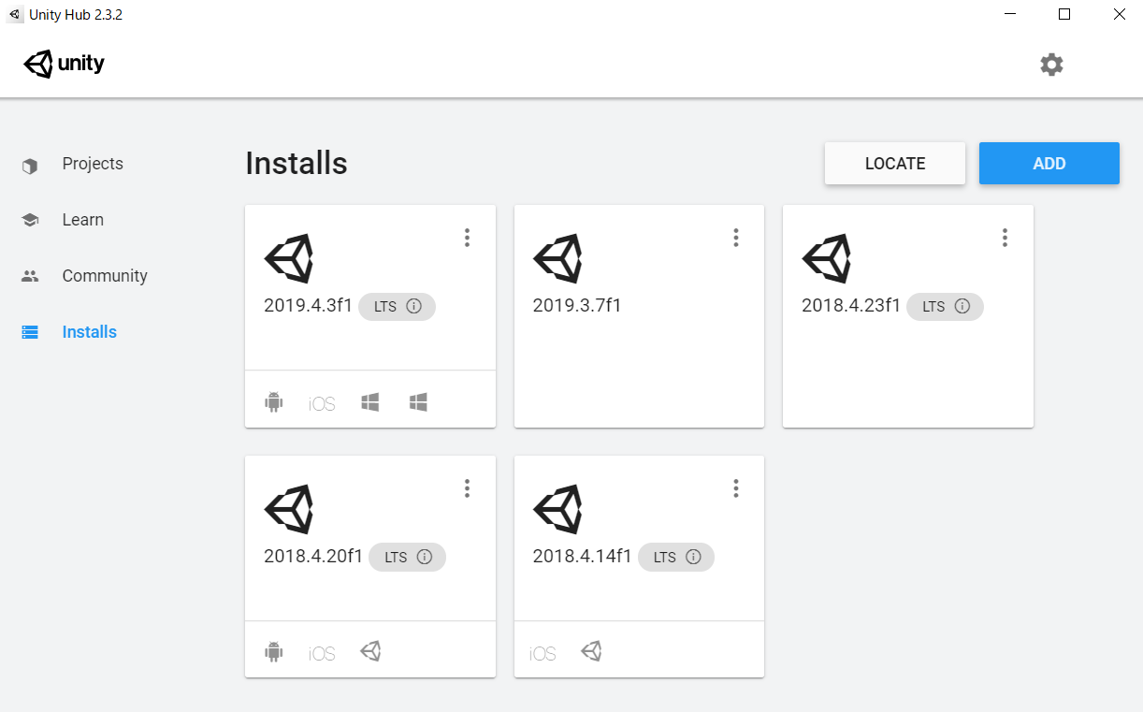Open three-dot menu for 2018.4.14f1
This screenshot has width=1143, height=712.
tap(736, 488)
